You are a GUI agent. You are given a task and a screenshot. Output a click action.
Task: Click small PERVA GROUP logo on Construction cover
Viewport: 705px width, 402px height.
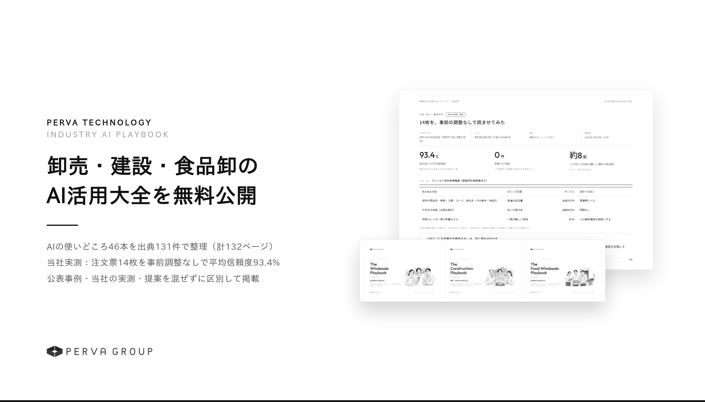pos(457,249)
